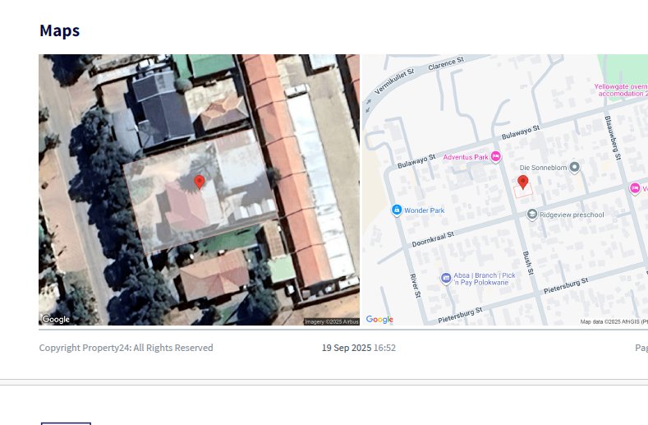Viewport: 648px width, 425px height.
Task: Select the Adventus Park lodging marker
Action: pyautogui.click(x=496, y=156)
